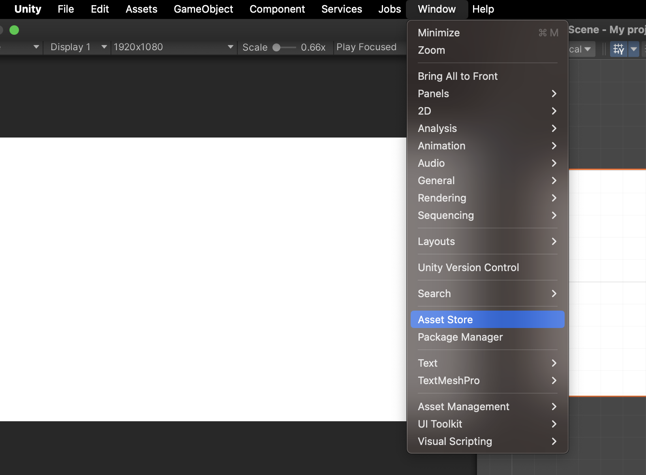
Task: Expand the Asset Management submenu
Action: [488, 407]
